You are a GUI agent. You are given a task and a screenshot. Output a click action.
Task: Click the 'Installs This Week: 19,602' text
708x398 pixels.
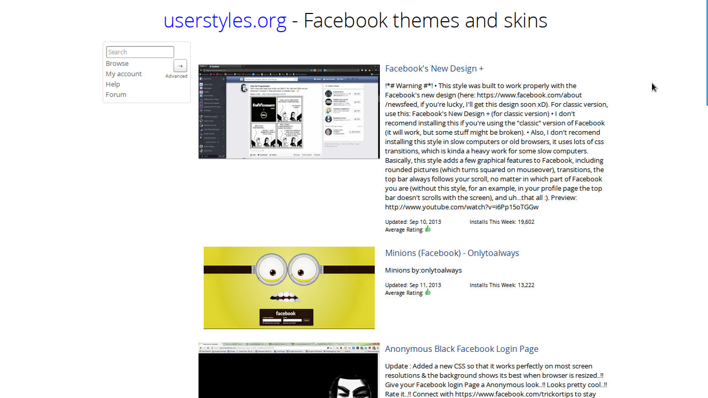pos(502,222)
